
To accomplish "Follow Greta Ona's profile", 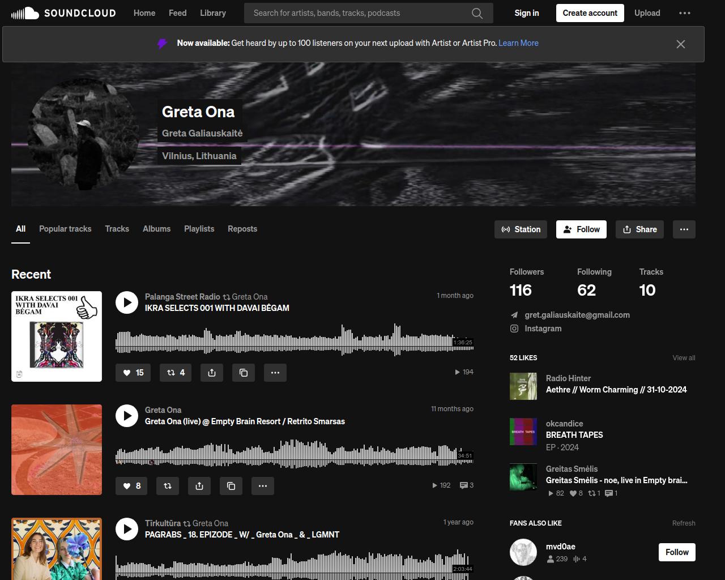I will point(581,229).
